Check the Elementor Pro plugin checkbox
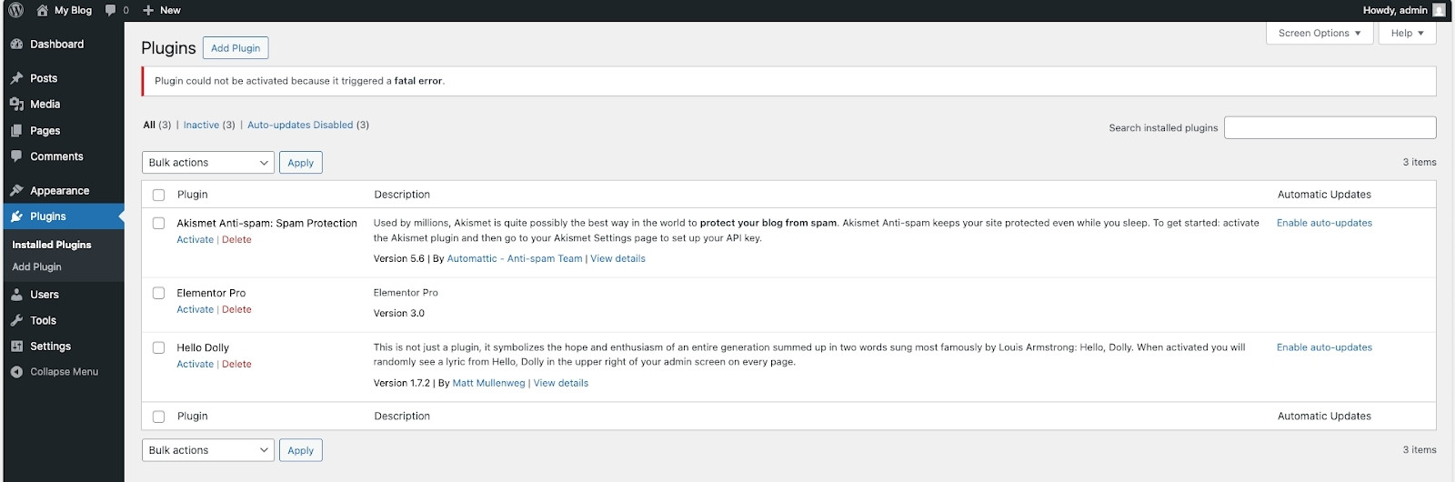The width and height of the screenshot is (1455, 482). click(x=158, y=293)
